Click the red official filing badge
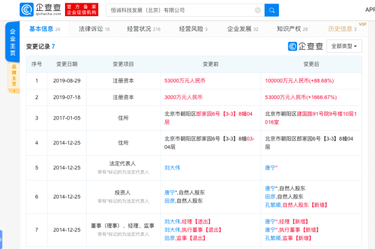This screenshot has height=249, width=375. 81,9
